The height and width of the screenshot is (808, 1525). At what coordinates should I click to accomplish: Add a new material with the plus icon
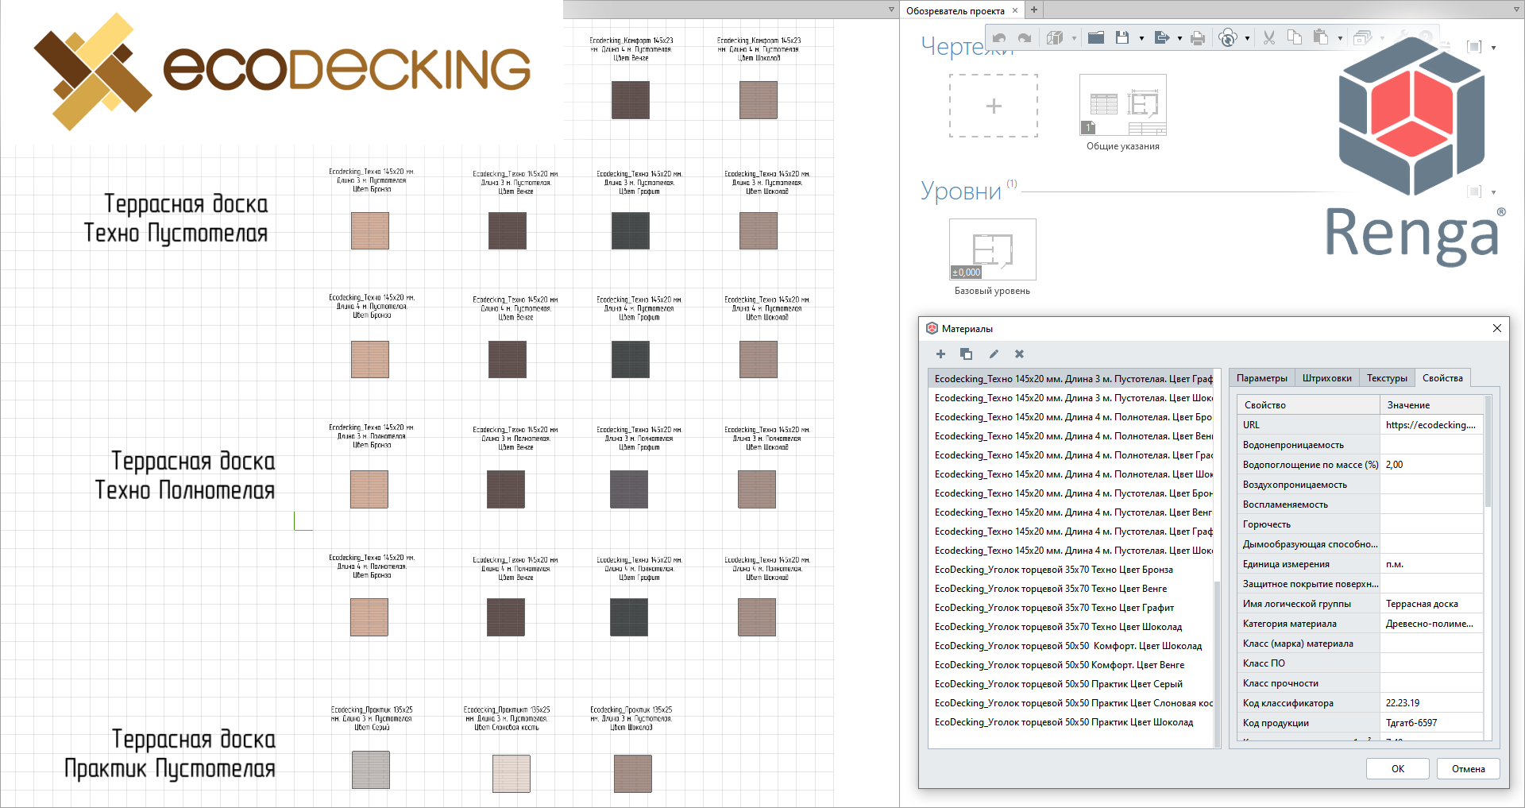tap(940, 354)
